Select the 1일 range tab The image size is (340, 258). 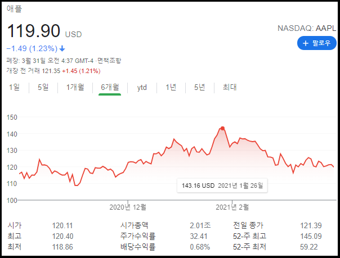click(x=14, y=87)
